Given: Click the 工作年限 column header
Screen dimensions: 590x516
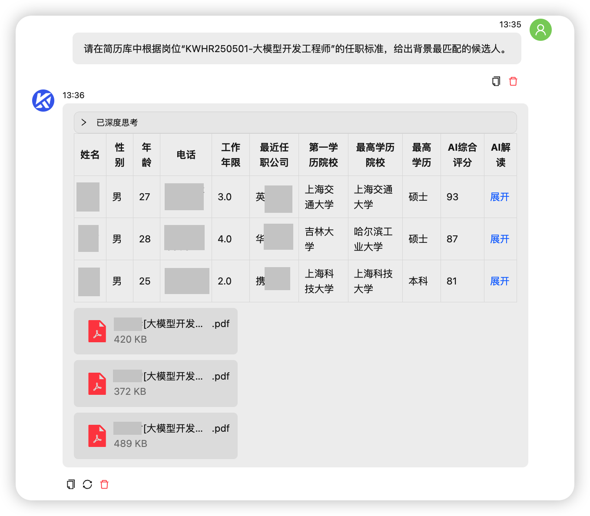Looking at the screenshot, I should (230, 155).
